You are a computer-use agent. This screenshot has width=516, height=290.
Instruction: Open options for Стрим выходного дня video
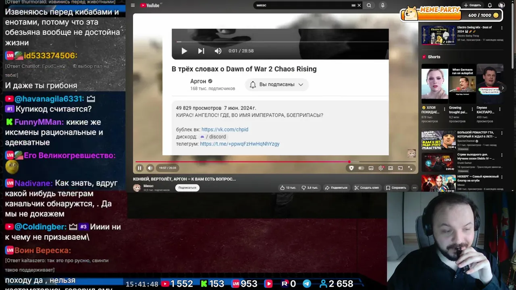[x=502, y=155]
